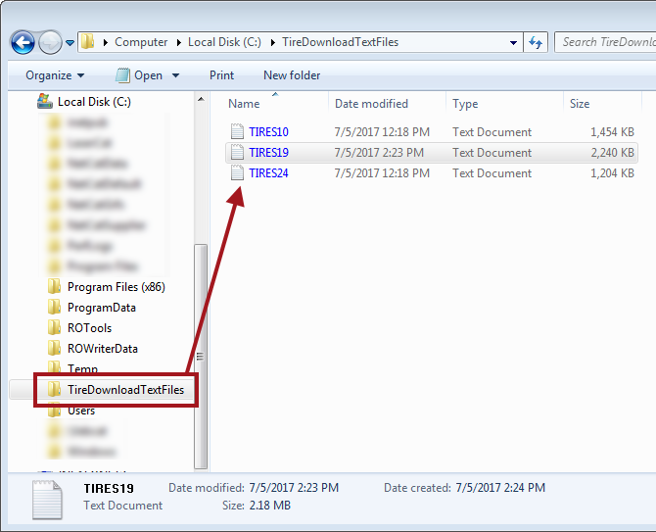Expand the arrow before Computer in breadcrumb
Image resolution: width=656 pixels, height=532 pixels.
(x=106, y=43)
